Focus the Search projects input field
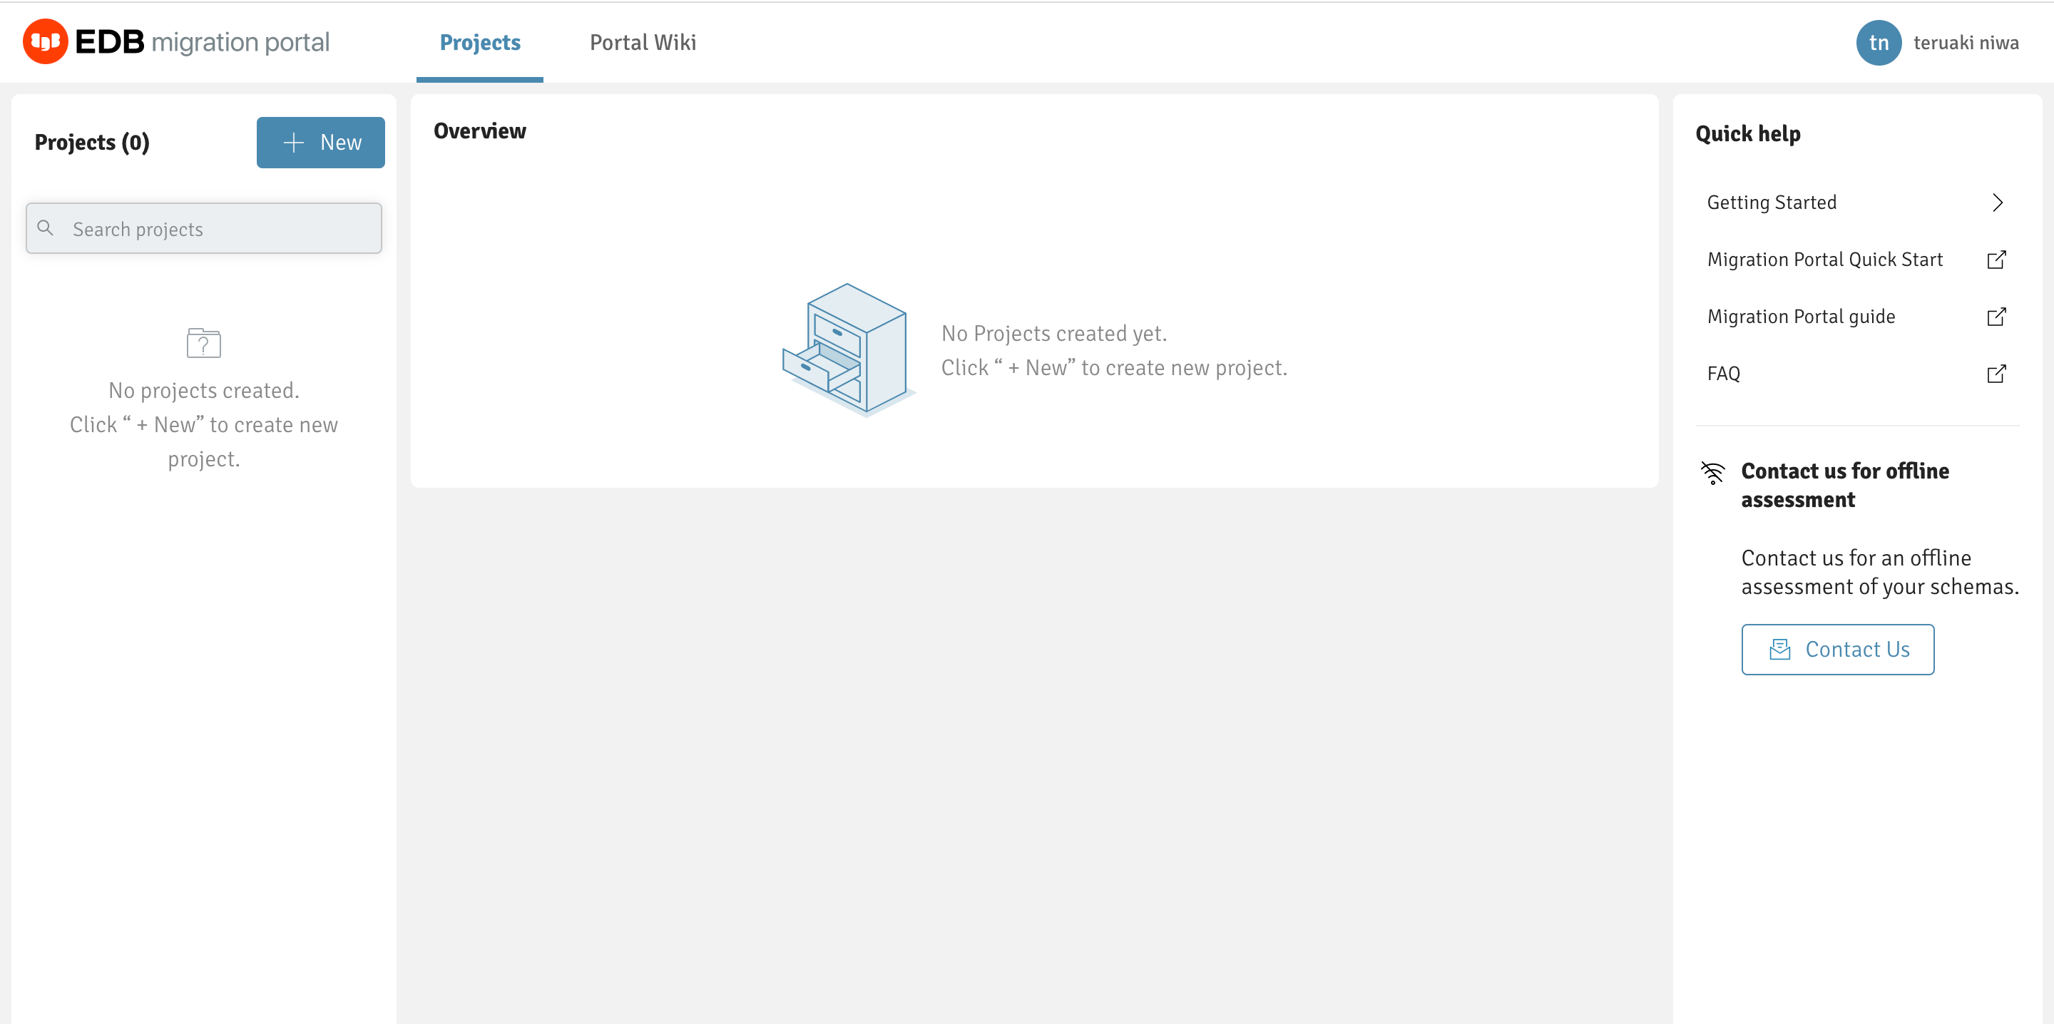The width and height of the screenshot is (2054, 1024). click(215, 229)
